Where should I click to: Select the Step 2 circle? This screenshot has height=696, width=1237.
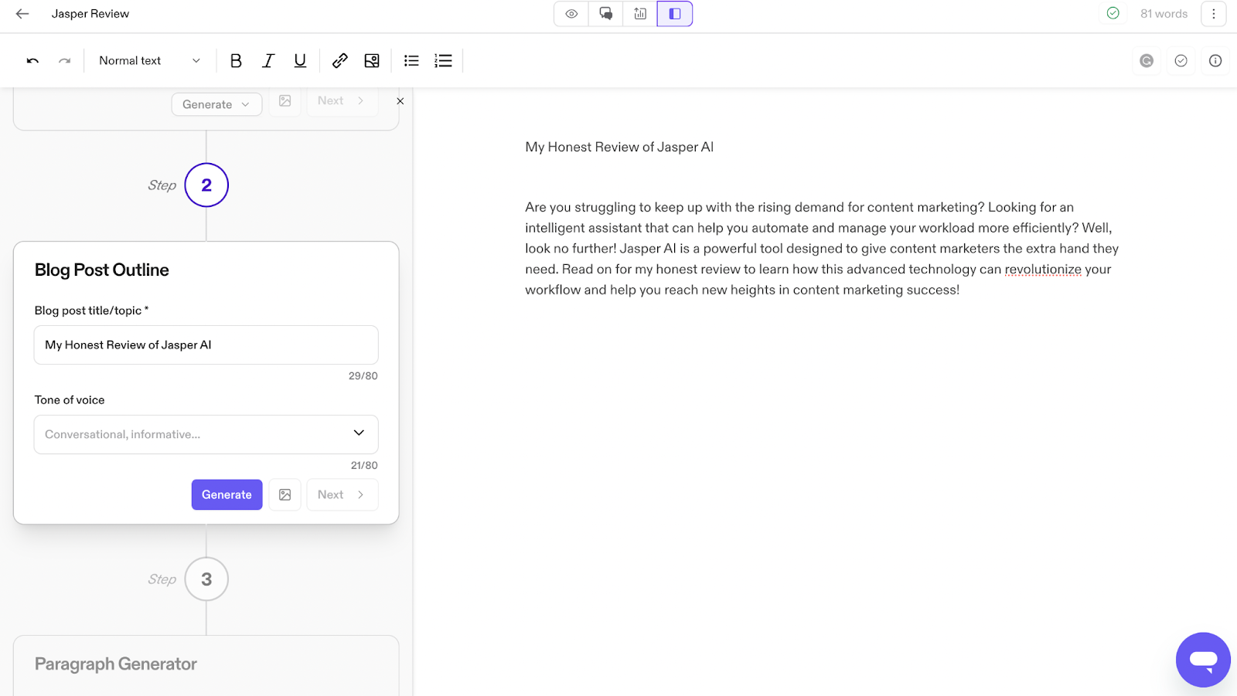click(206, 185)
